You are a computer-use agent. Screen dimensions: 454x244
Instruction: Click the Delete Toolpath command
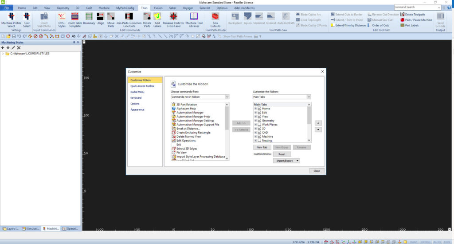pyautogui.click(x=413, y=15)
